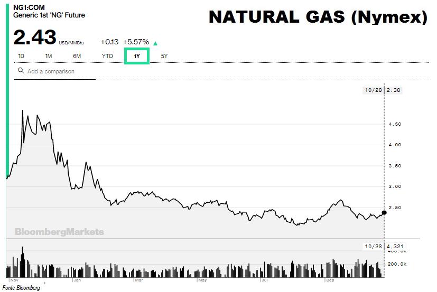
Task: Click the Generic 1st 'NG' Future title
Action: tap(49, 15)
